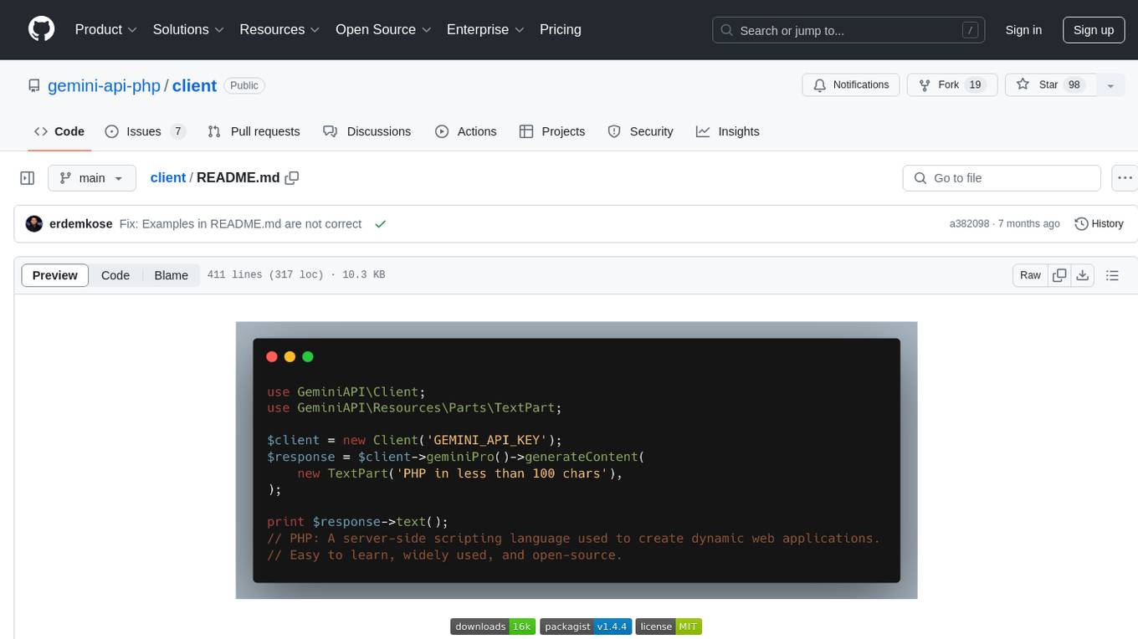The image size is (1138, 639).
Task: Switch to the Discussions tab
Action: 367,131
